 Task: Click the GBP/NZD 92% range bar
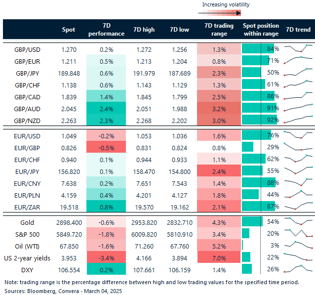pyautogui.click(x=259, y=120)
